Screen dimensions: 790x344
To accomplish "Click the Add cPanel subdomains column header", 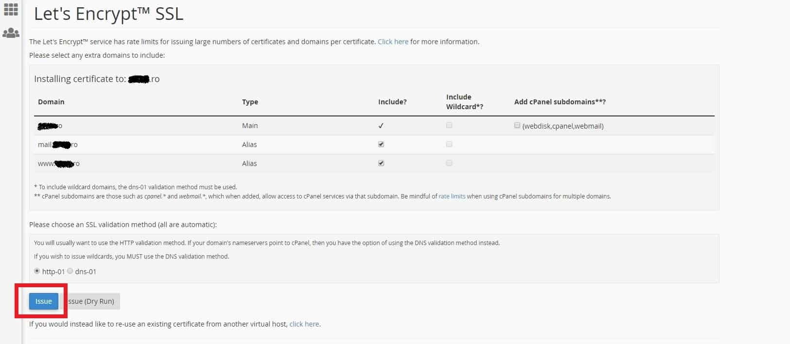I will [x=560, y=102].
